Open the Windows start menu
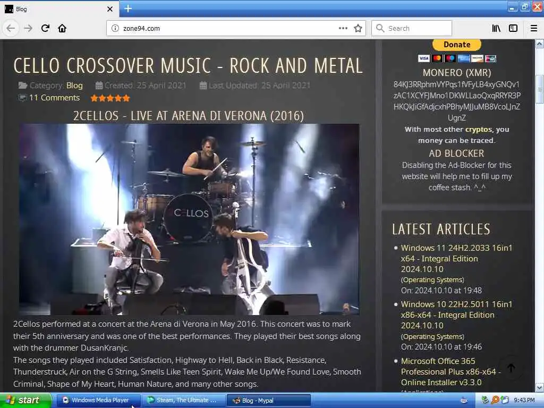Viewport: 544px width, 408px height. 25,401
